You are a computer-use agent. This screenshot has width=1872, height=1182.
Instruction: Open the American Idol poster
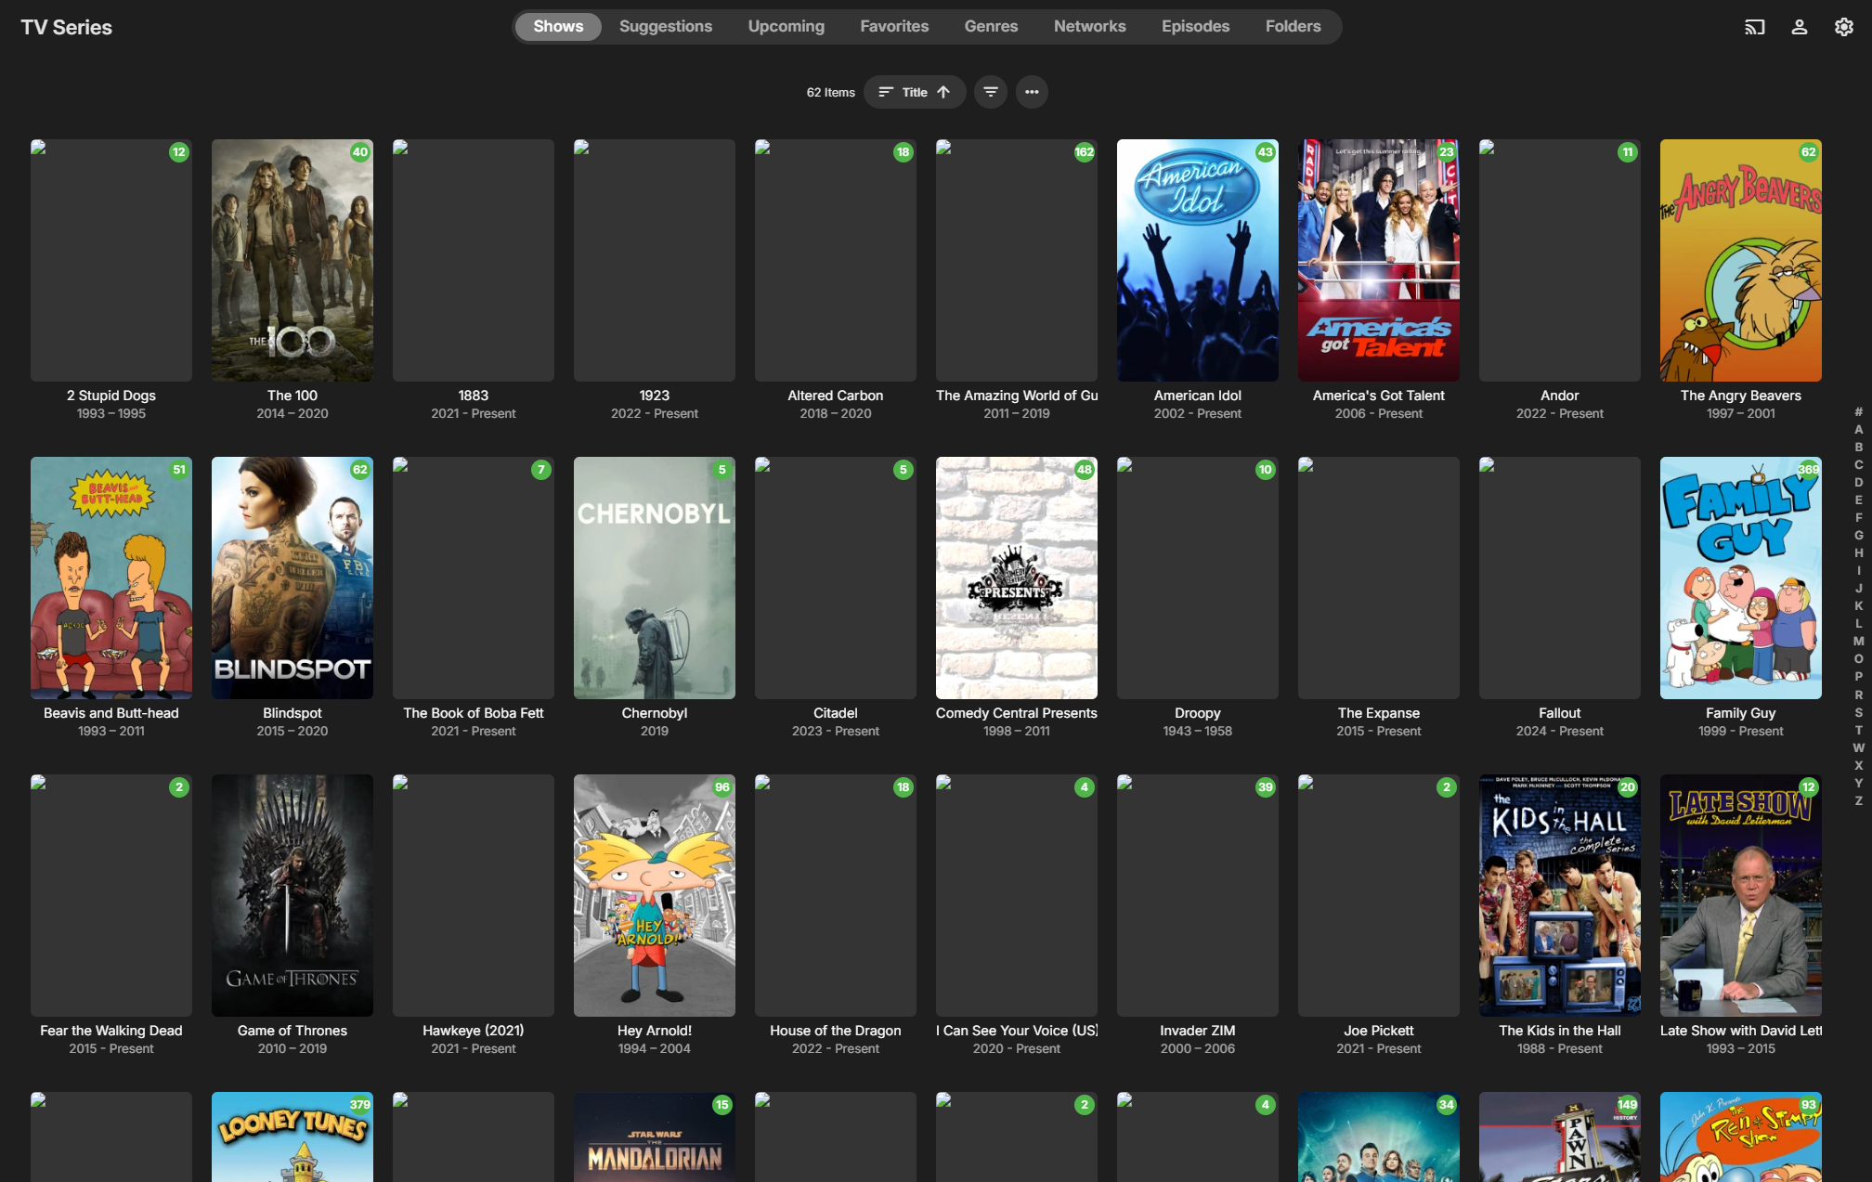click(1197, 260)
